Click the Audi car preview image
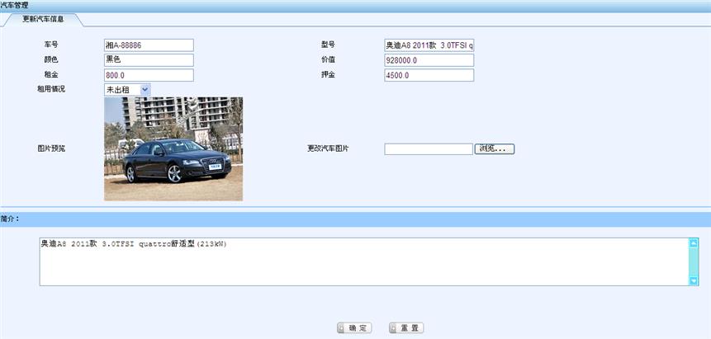The height and width of the screenshot is (339, 711). [x=173, y=148]
